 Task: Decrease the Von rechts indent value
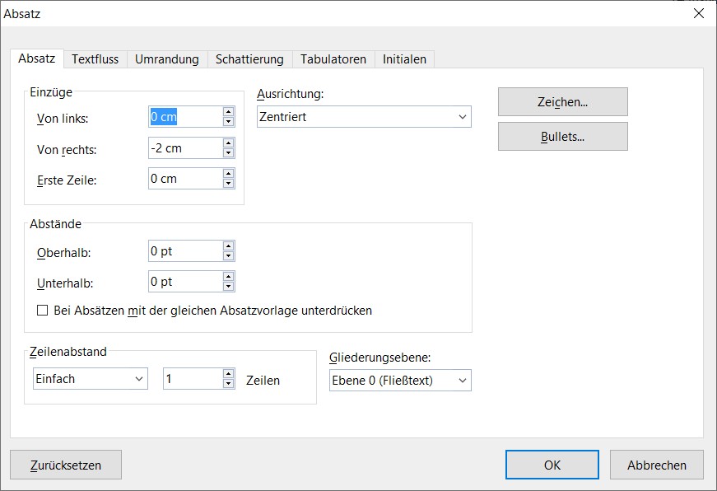tap(228, 153)
